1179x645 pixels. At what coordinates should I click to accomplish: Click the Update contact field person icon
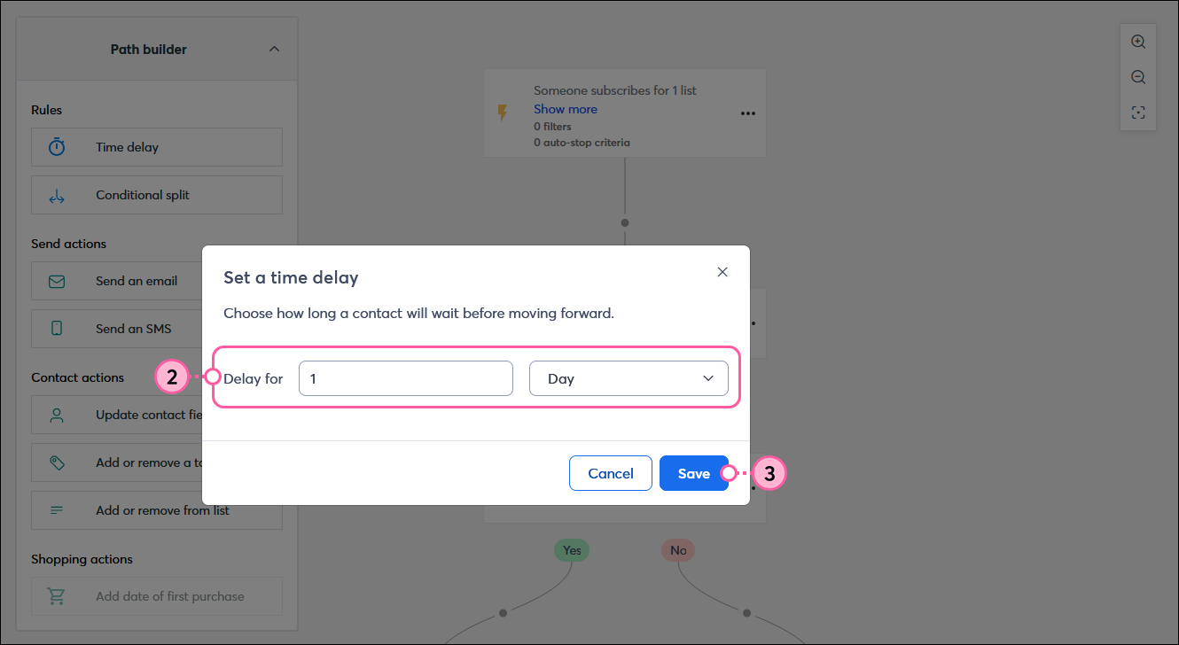55,415
